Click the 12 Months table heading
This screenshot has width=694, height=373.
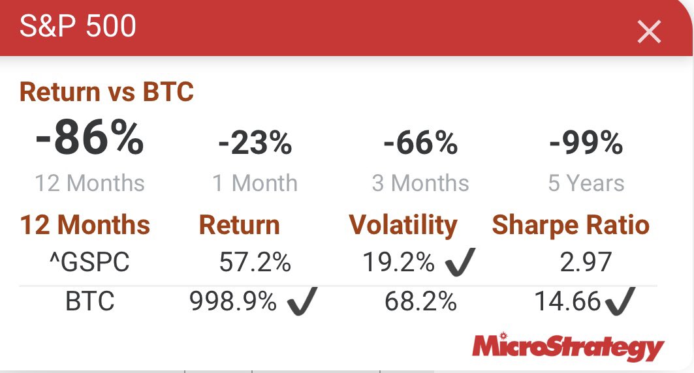(85, 225)
